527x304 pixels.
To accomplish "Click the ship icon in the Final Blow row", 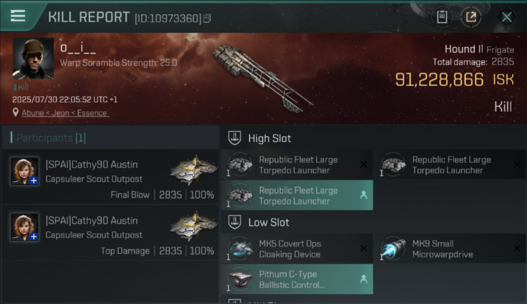I will pos(193,169).
